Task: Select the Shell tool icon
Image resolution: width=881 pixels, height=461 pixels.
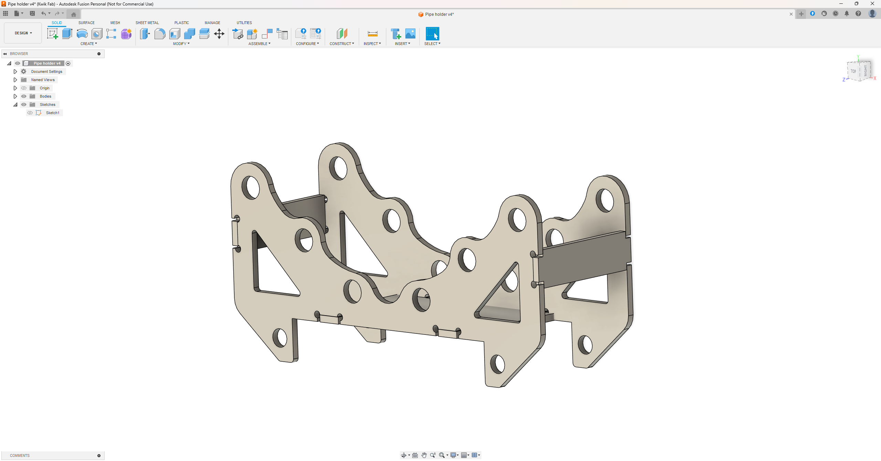Action: click(174, 34)
